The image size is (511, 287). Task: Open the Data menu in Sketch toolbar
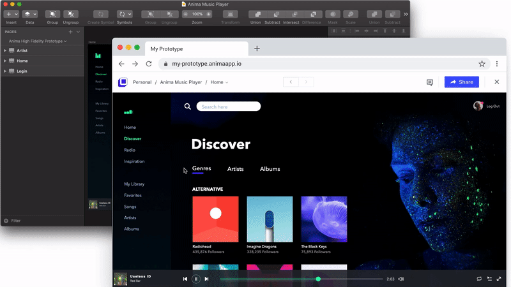(x=29, y=14)
